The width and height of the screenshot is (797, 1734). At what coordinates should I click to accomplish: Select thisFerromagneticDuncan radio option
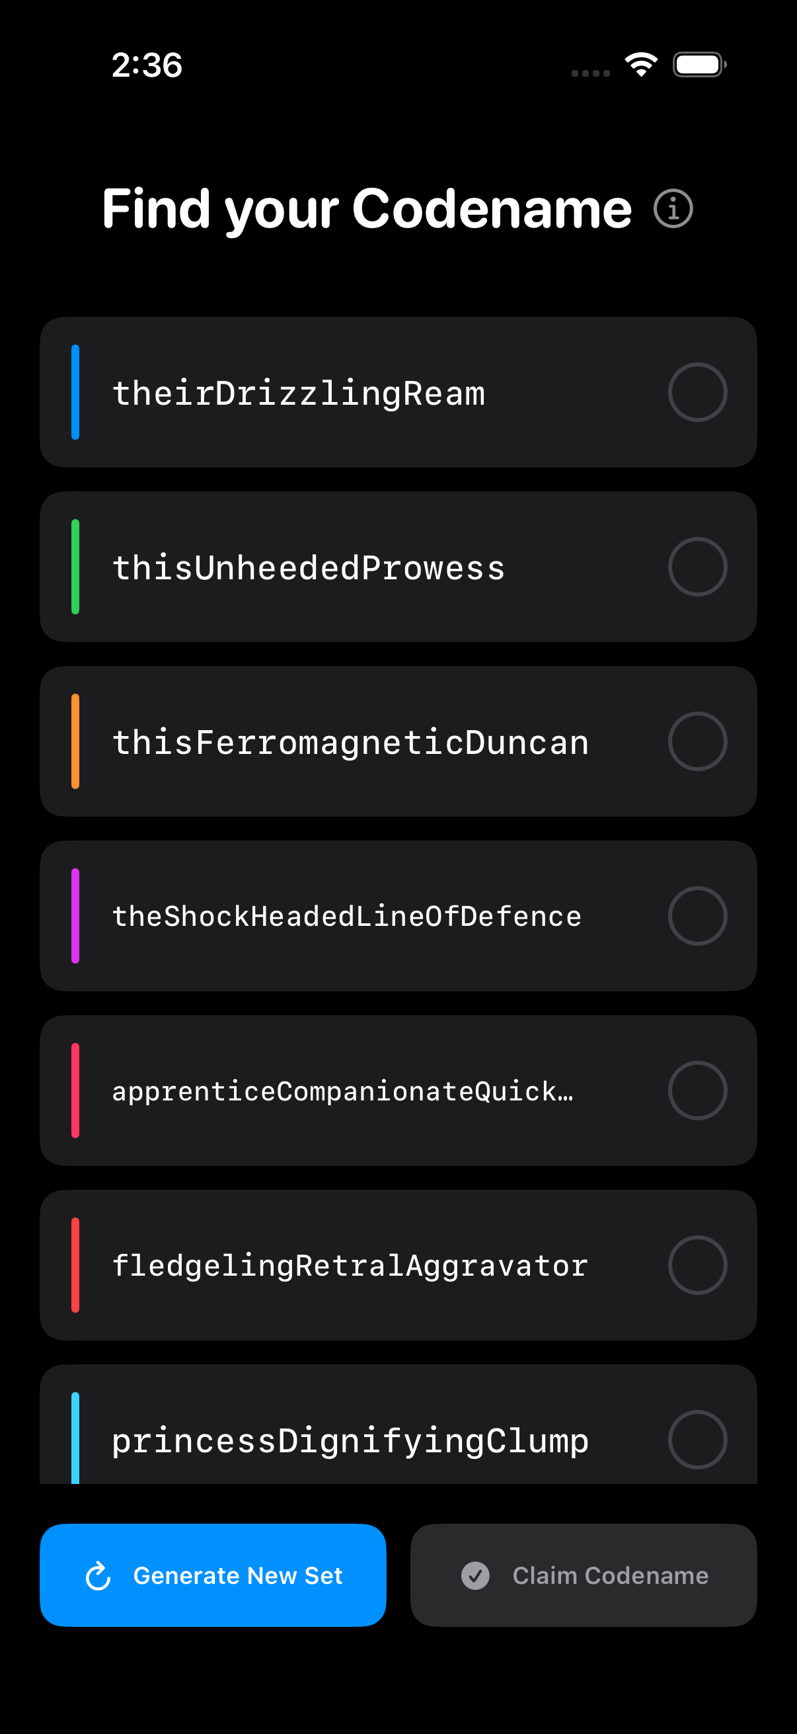[697, 741]
